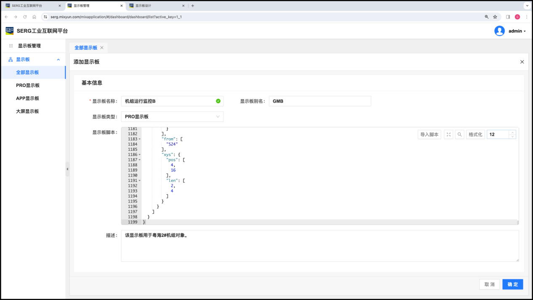Open the browser side panel icon
This screenshot has height=300, width=533.
tap(508, 17)
